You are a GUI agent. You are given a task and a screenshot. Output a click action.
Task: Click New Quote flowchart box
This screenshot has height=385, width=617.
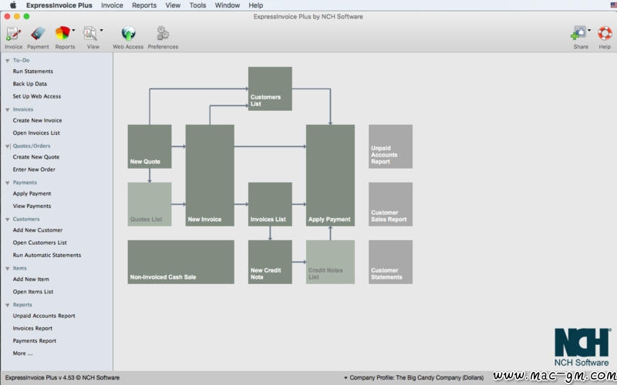coord(150,146)
